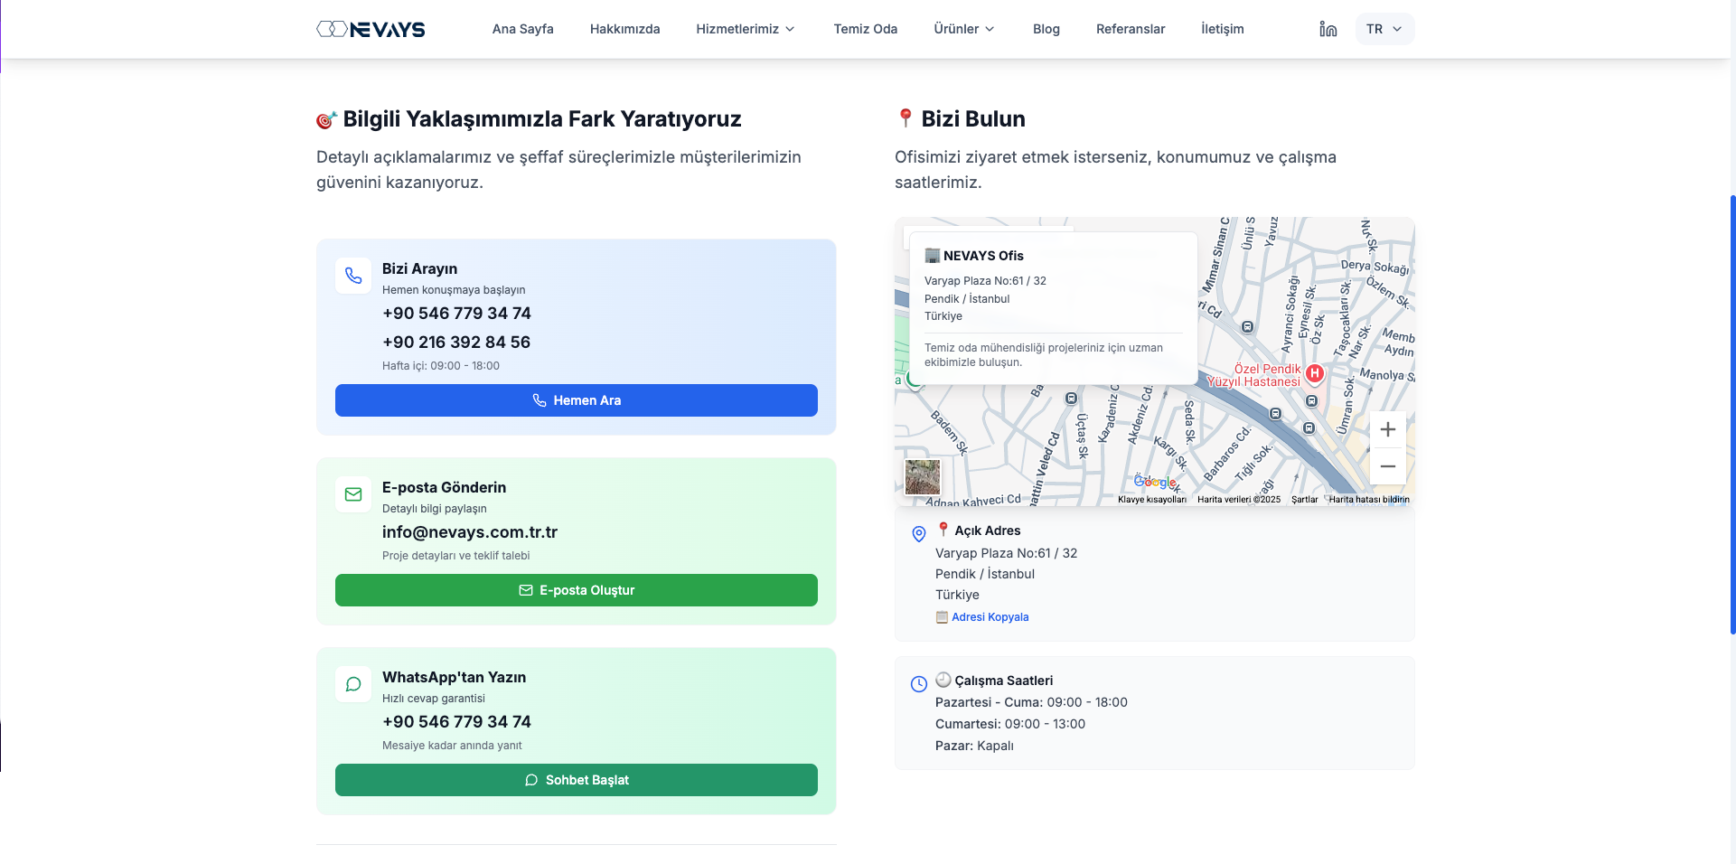Image resolution: width=1736 pixels, height=864 pixels.
Task: Expand the Ürünler dropdown menu
Action: [x=963, y=29]
